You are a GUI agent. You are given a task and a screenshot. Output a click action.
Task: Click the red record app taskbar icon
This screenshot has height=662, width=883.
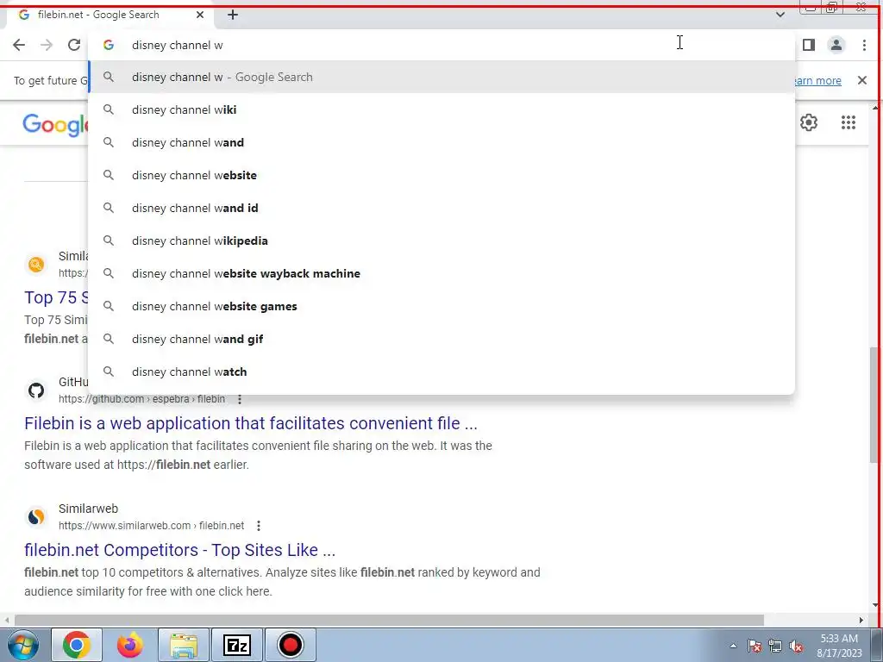point(290,645)
